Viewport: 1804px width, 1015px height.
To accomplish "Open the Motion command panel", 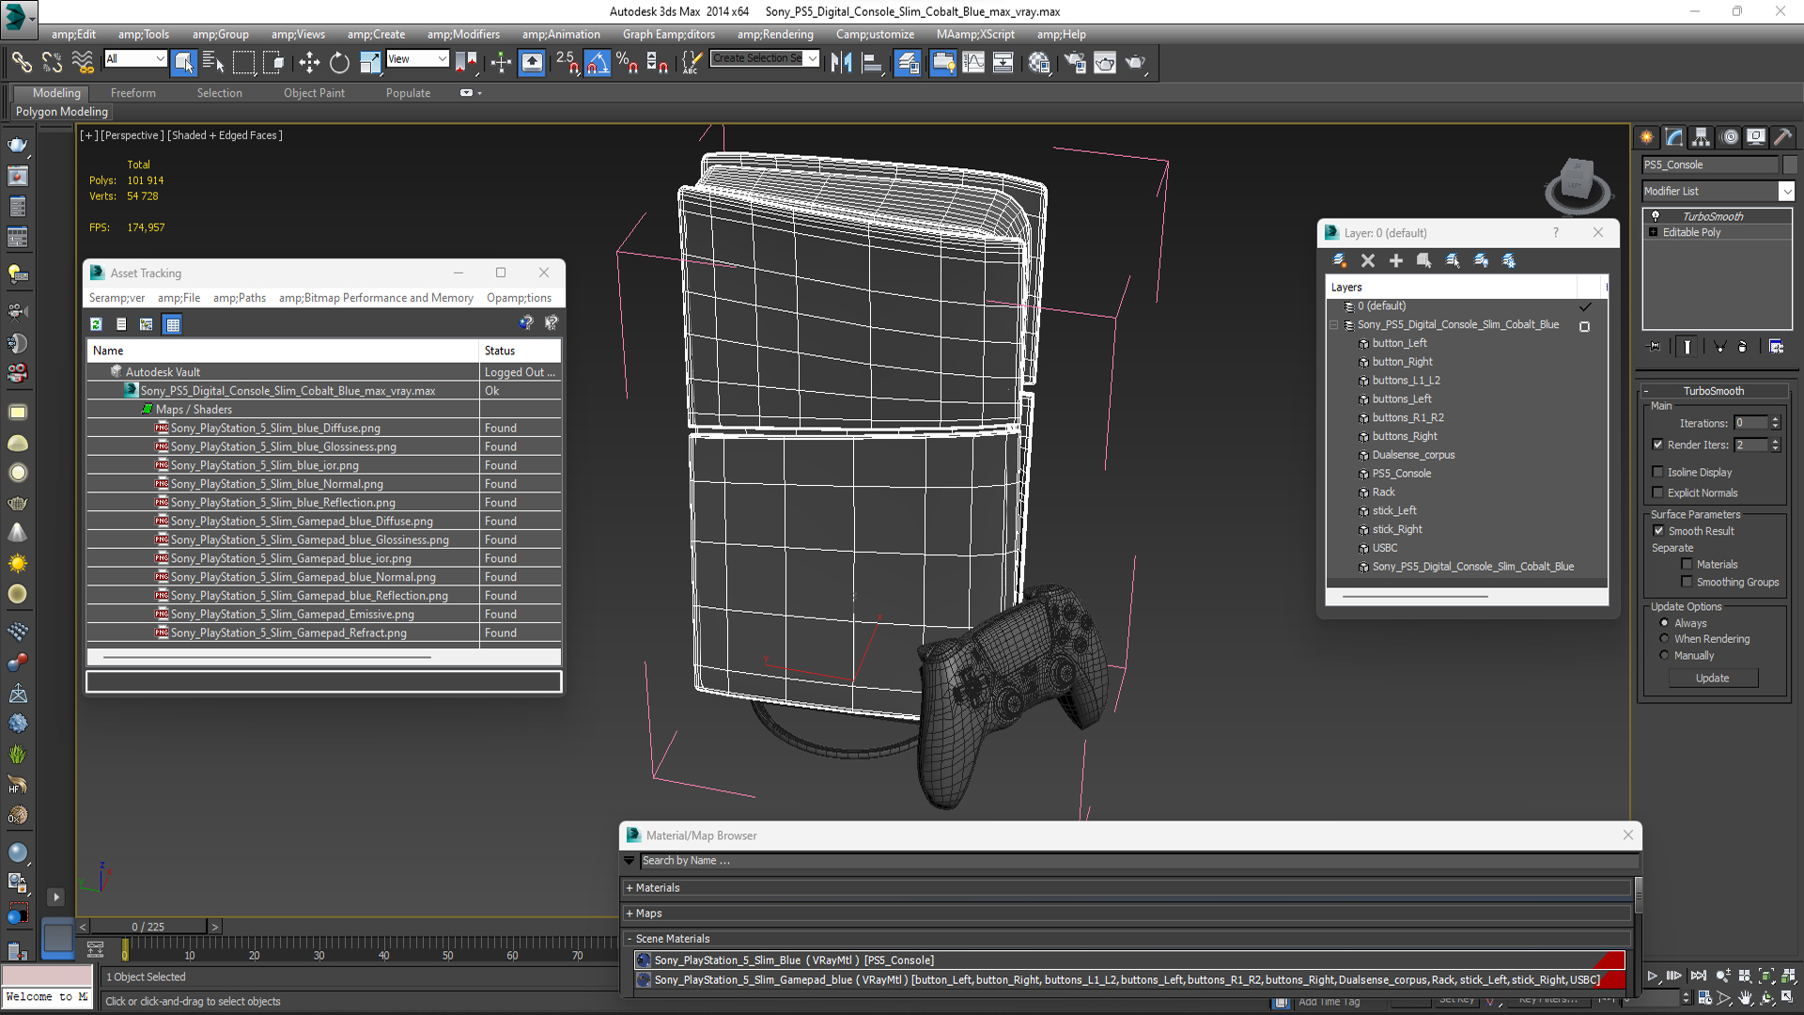I will click(1730, 137).
